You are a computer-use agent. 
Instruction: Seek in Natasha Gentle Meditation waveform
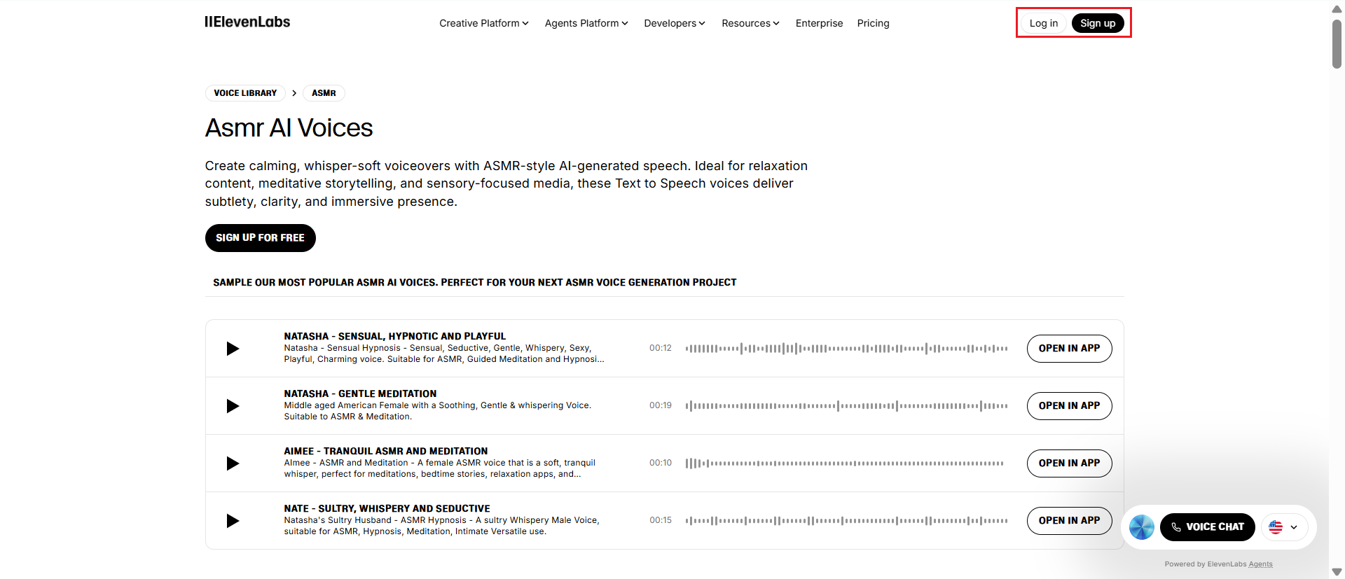[x=846, y=406]
